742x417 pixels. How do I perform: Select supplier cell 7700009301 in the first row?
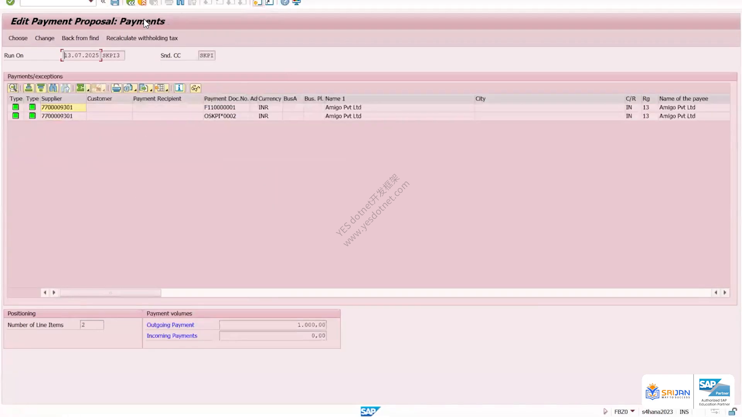tap(63, 107)
